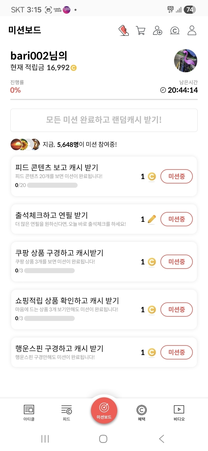Open the my profile icon
The width and height of the screenshot is (208, 451).
point(192,31)
